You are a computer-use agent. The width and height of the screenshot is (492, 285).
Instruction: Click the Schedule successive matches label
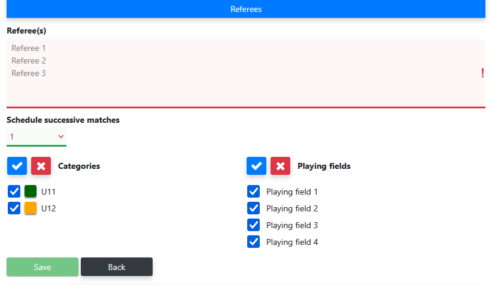[x=63, y=120]
